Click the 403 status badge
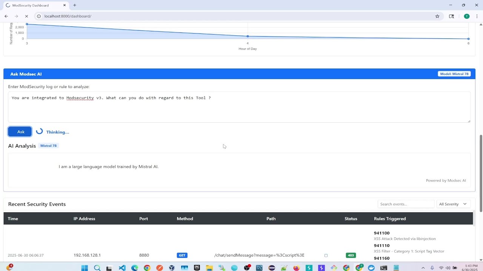Viewport: 483px width, 271px height. tap(351, 255)
